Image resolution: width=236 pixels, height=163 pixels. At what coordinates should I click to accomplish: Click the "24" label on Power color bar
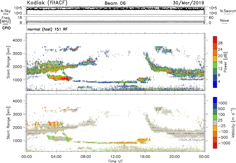(220, 49)
